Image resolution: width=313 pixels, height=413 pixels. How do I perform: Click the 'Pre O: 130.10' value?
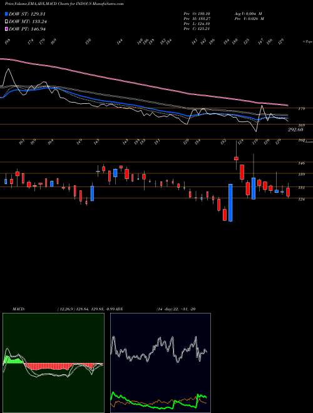(197, 14)
